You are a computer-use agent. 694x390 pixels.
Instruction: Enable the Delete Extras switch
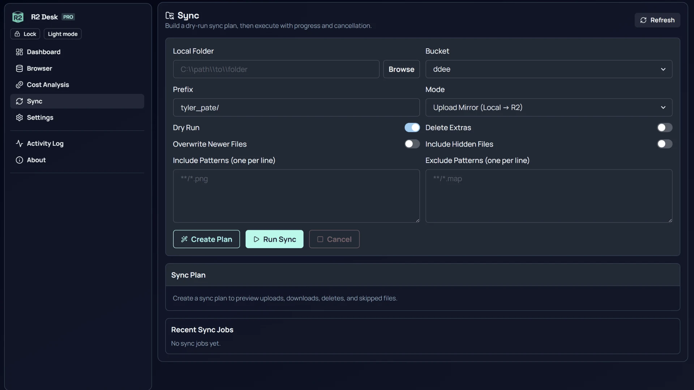[665, 127]
